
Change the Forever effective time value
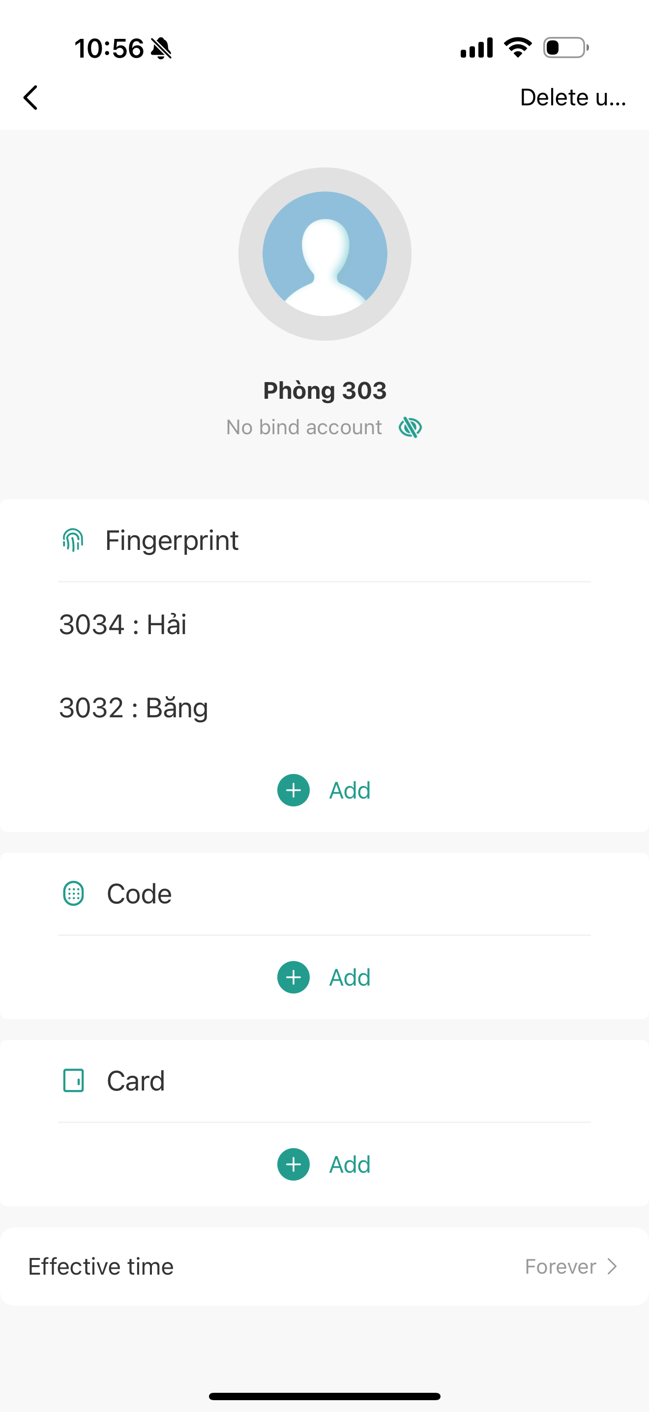pos(560,1266)
